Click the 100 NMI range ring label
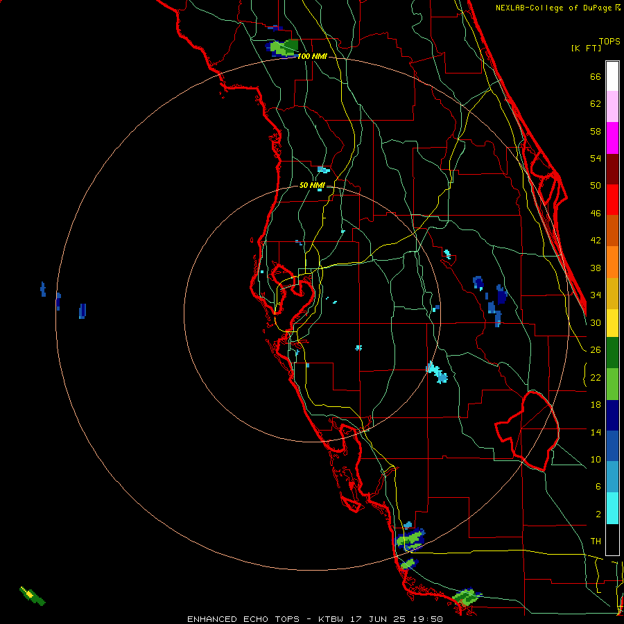The image size is (624, 624). point(312,56)
